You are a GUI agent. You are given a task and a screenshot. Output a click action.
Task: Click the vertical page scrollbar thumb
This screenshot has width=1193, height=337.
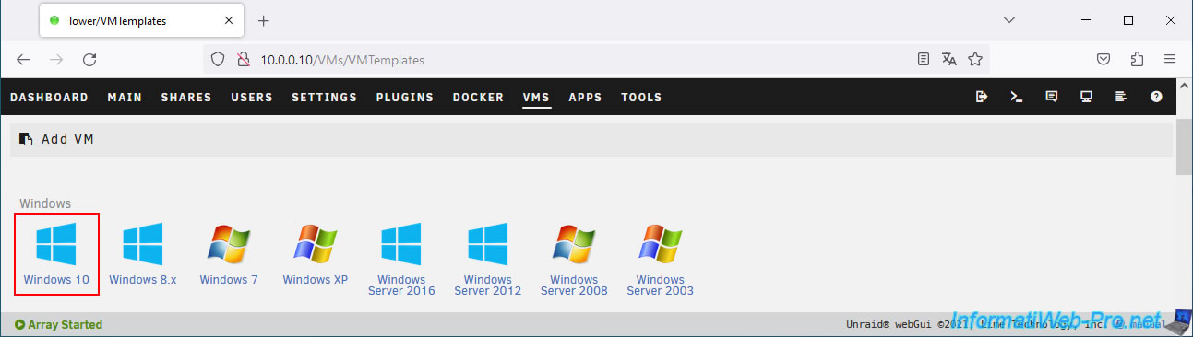tap(1184, 146)
